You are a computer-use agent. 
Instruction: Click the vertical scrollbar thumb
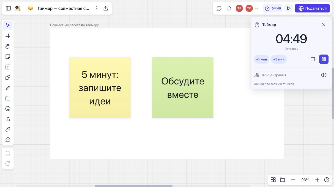coord(333,94)
